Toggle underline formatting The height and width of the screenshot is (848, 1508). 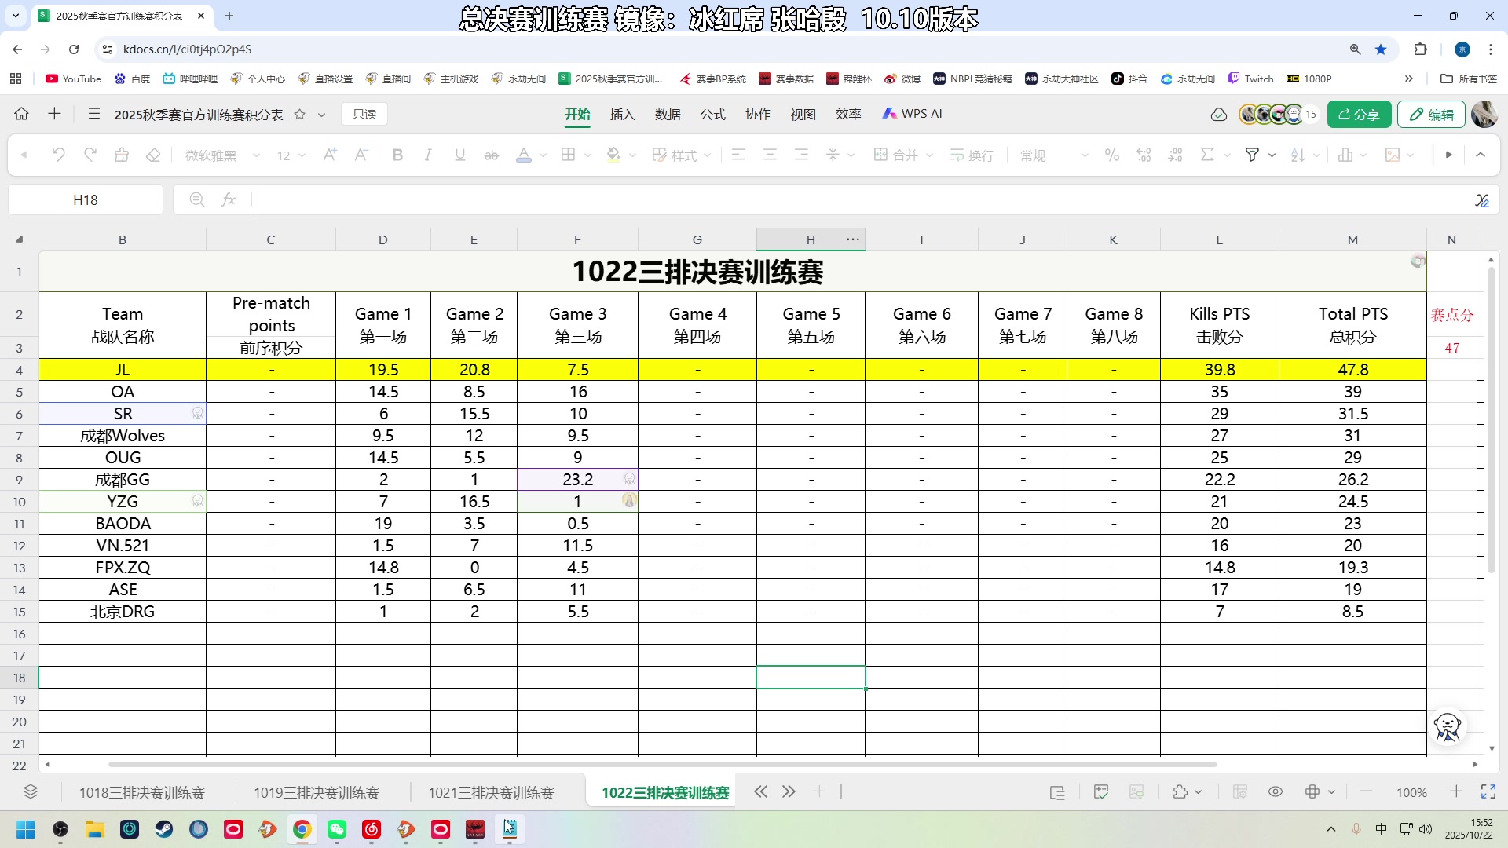coord(459,155)
